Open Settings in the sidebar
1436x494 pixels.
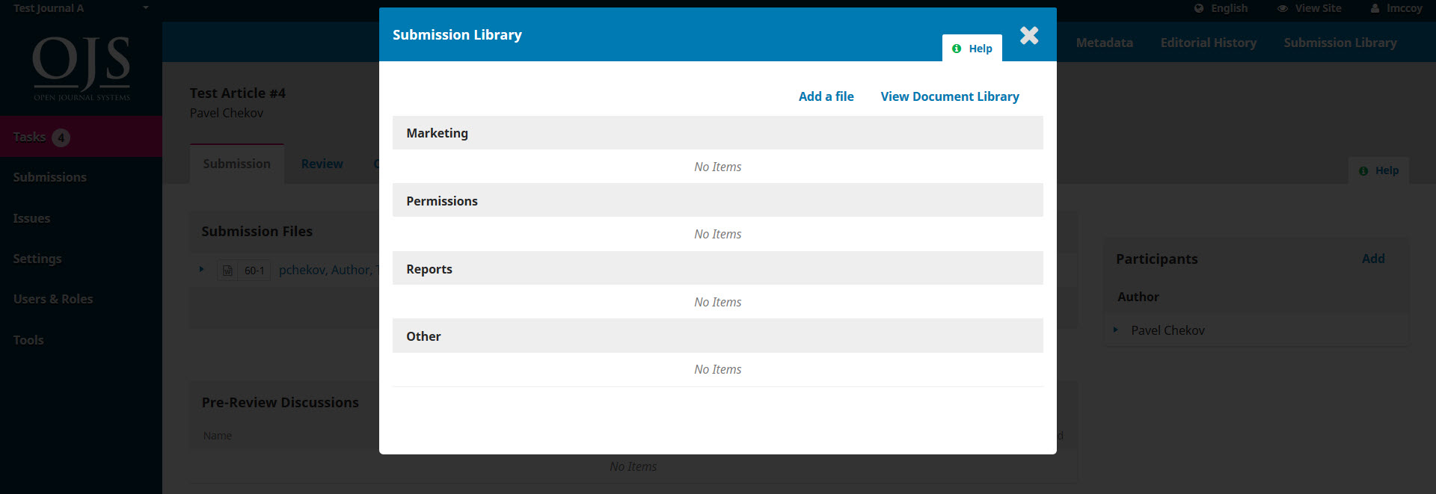(x=37, y=259)
